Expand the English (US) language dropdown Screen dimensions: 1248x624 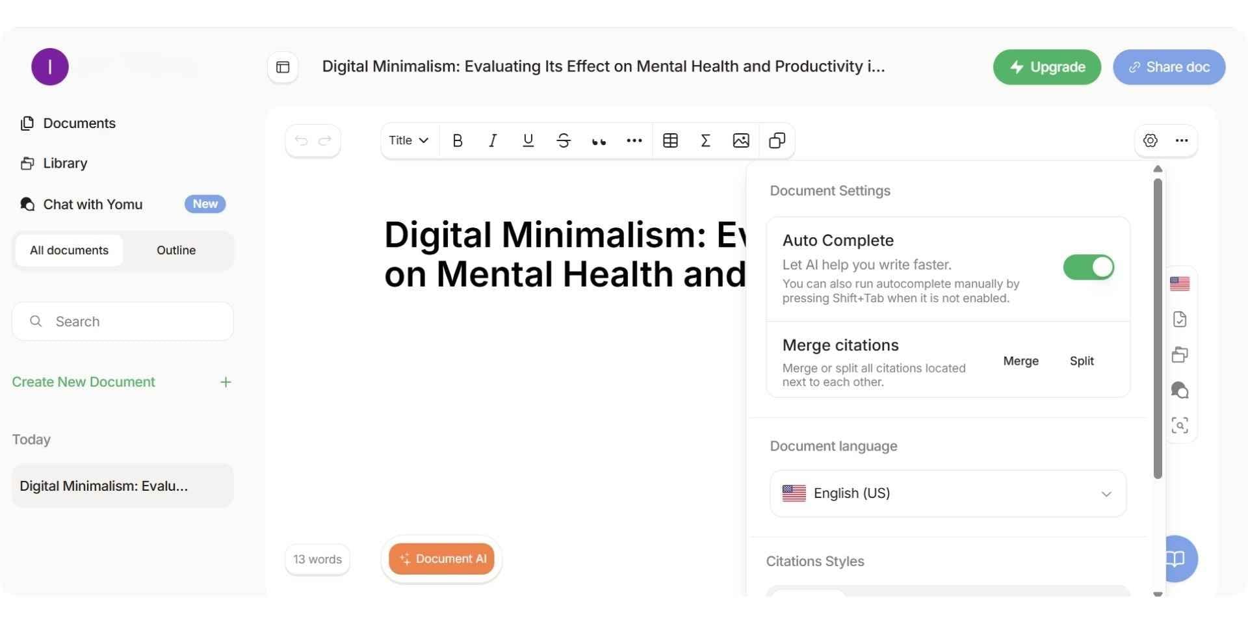pos(948,493)
